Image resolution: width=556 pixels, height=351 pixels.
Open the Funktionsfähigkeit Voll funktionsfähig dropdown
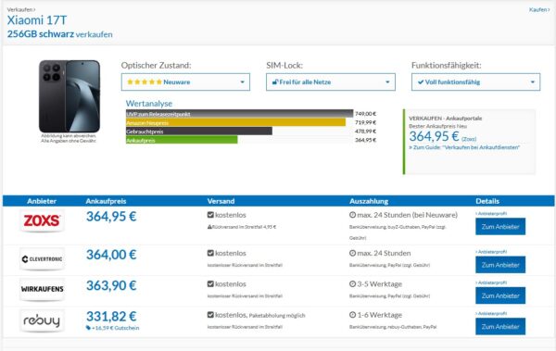476,81
